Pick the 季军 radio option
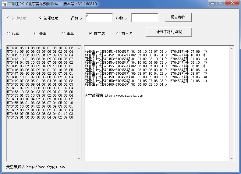The image size is (241, 174). pyautogui.click(x=63, y=34)
